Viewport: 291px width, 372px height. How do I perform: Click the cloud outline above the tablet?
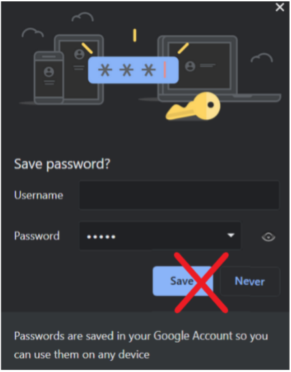tap(82, 17)
